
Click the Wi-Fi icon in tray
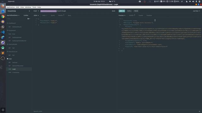pos(190,1)
